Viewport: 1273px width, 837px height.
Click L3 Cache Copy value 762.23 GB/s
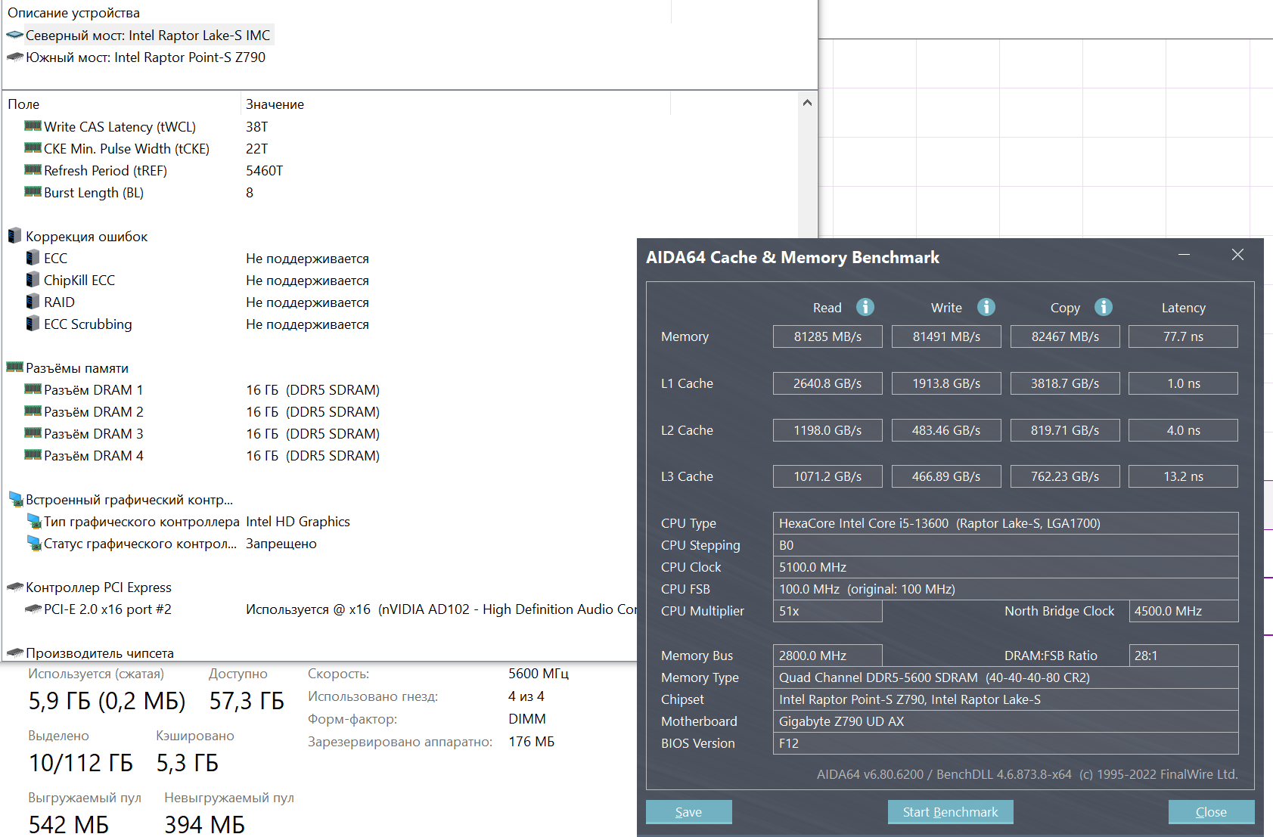(1065, 476)
